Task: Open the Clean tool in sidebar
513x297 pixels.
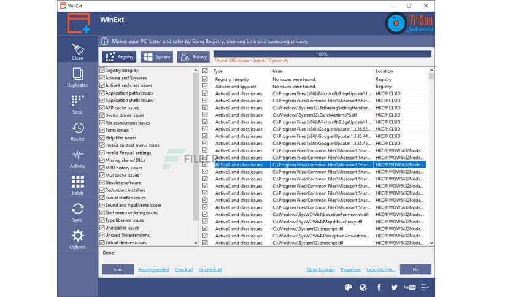Action: click(77, 52)
